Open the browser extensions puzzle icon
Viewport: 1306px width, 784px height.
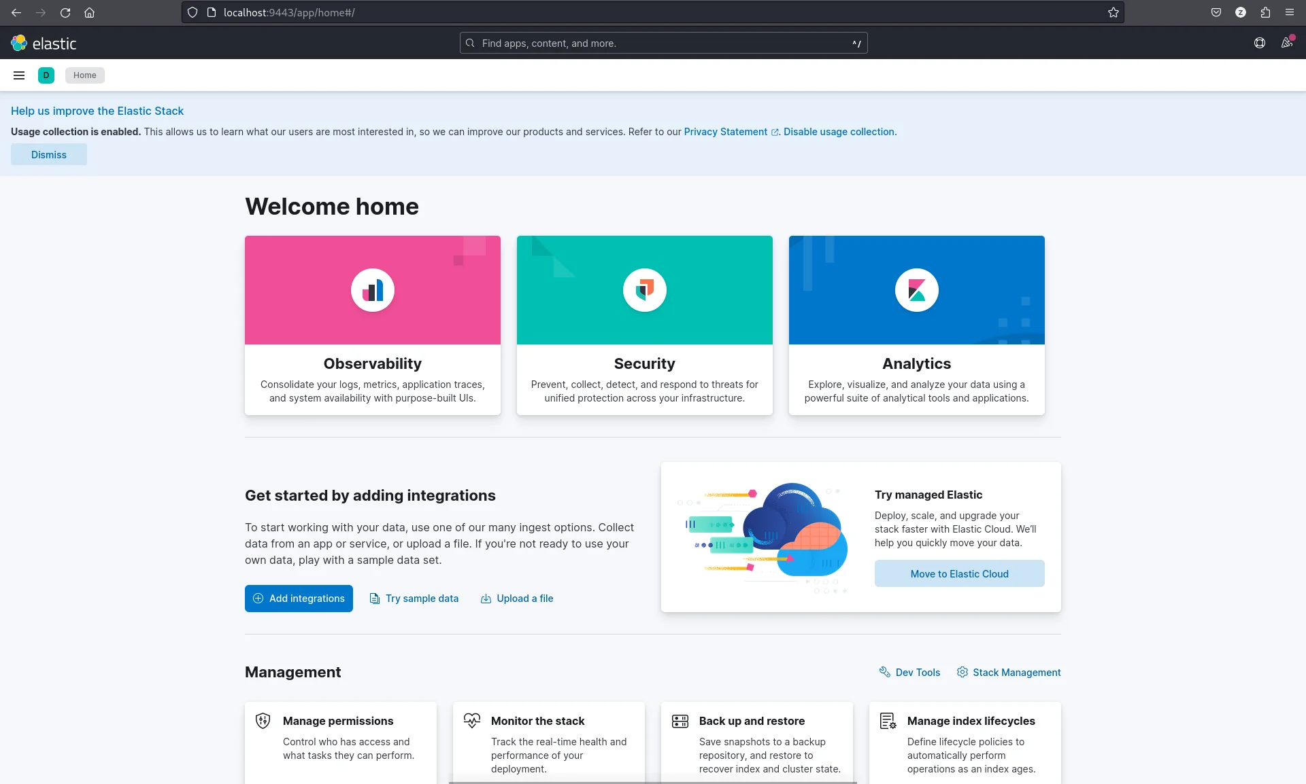pyautogui.click(x=1265, y=12)
